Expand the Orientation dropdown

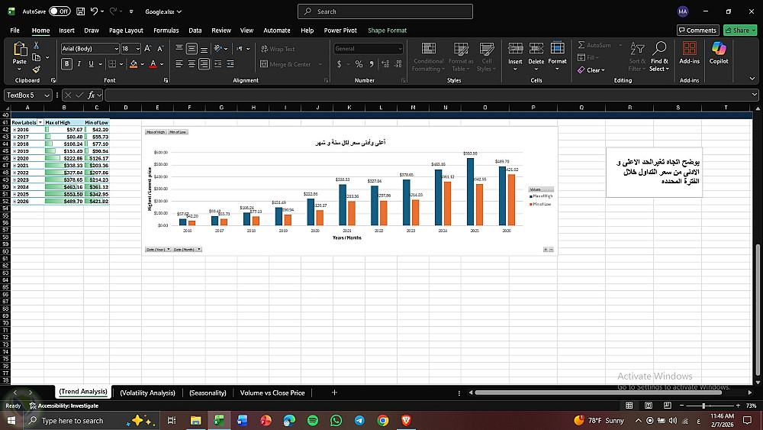pos(226,49)
